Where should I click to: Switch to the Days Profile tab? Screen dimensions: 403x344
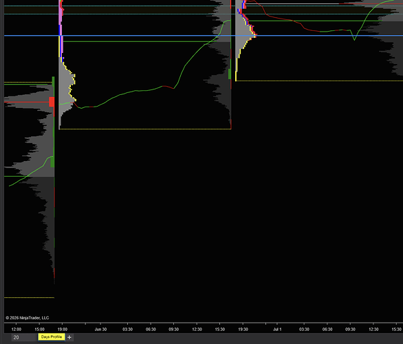click(52, 337)
